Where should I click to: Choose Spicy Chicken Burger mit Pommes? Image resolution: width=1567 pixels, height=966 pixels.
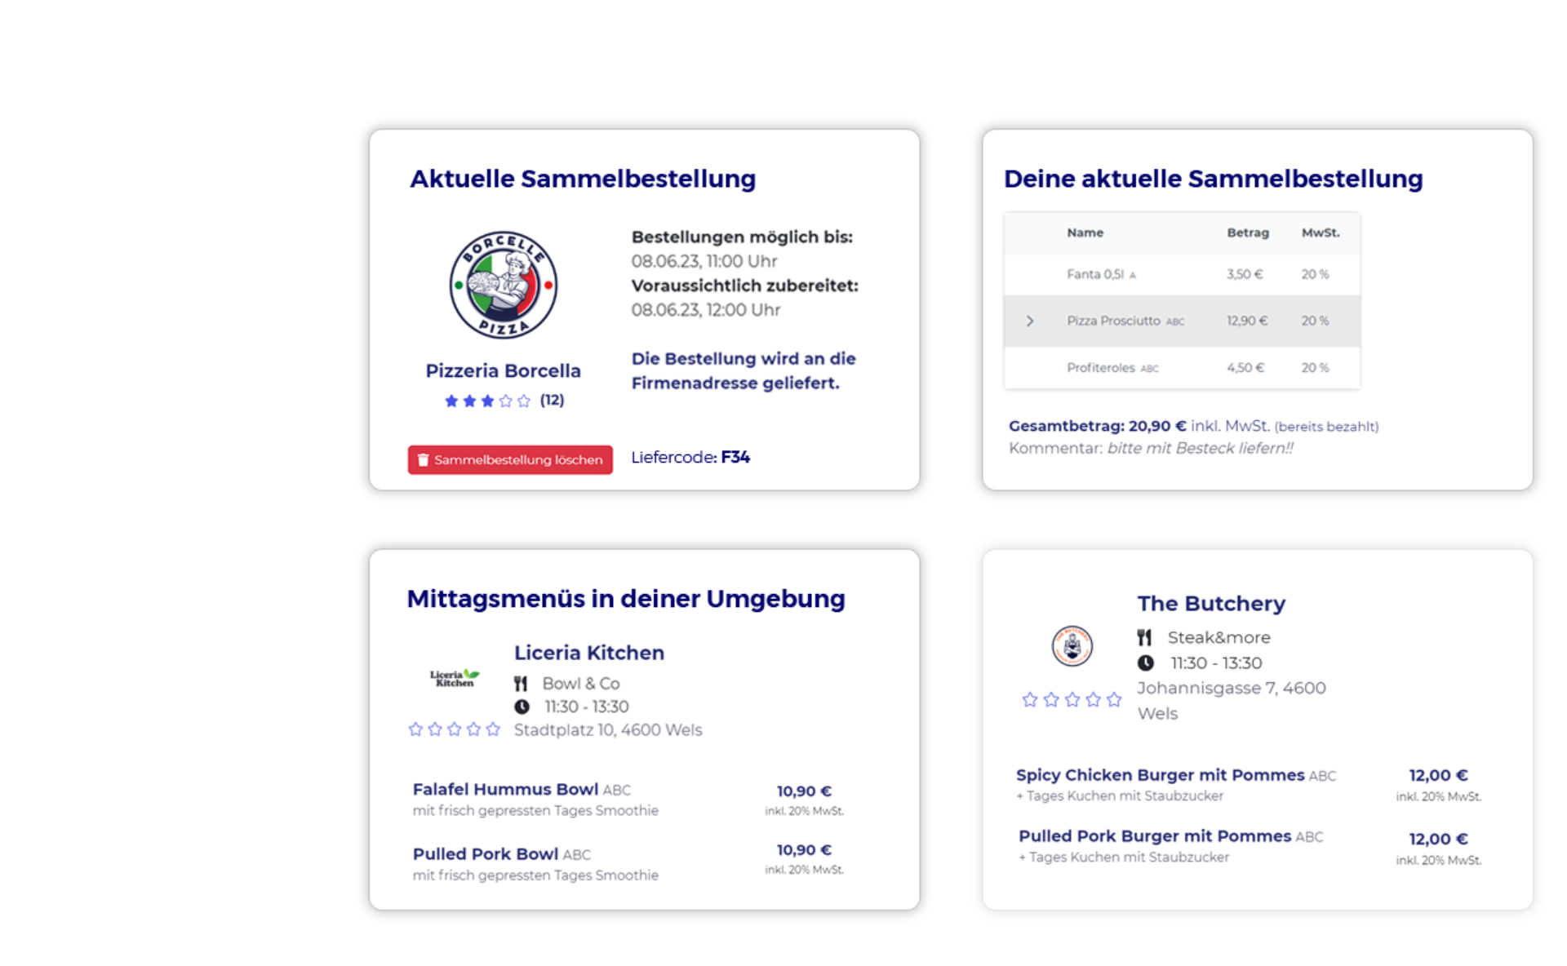(x=1160, y=775)
